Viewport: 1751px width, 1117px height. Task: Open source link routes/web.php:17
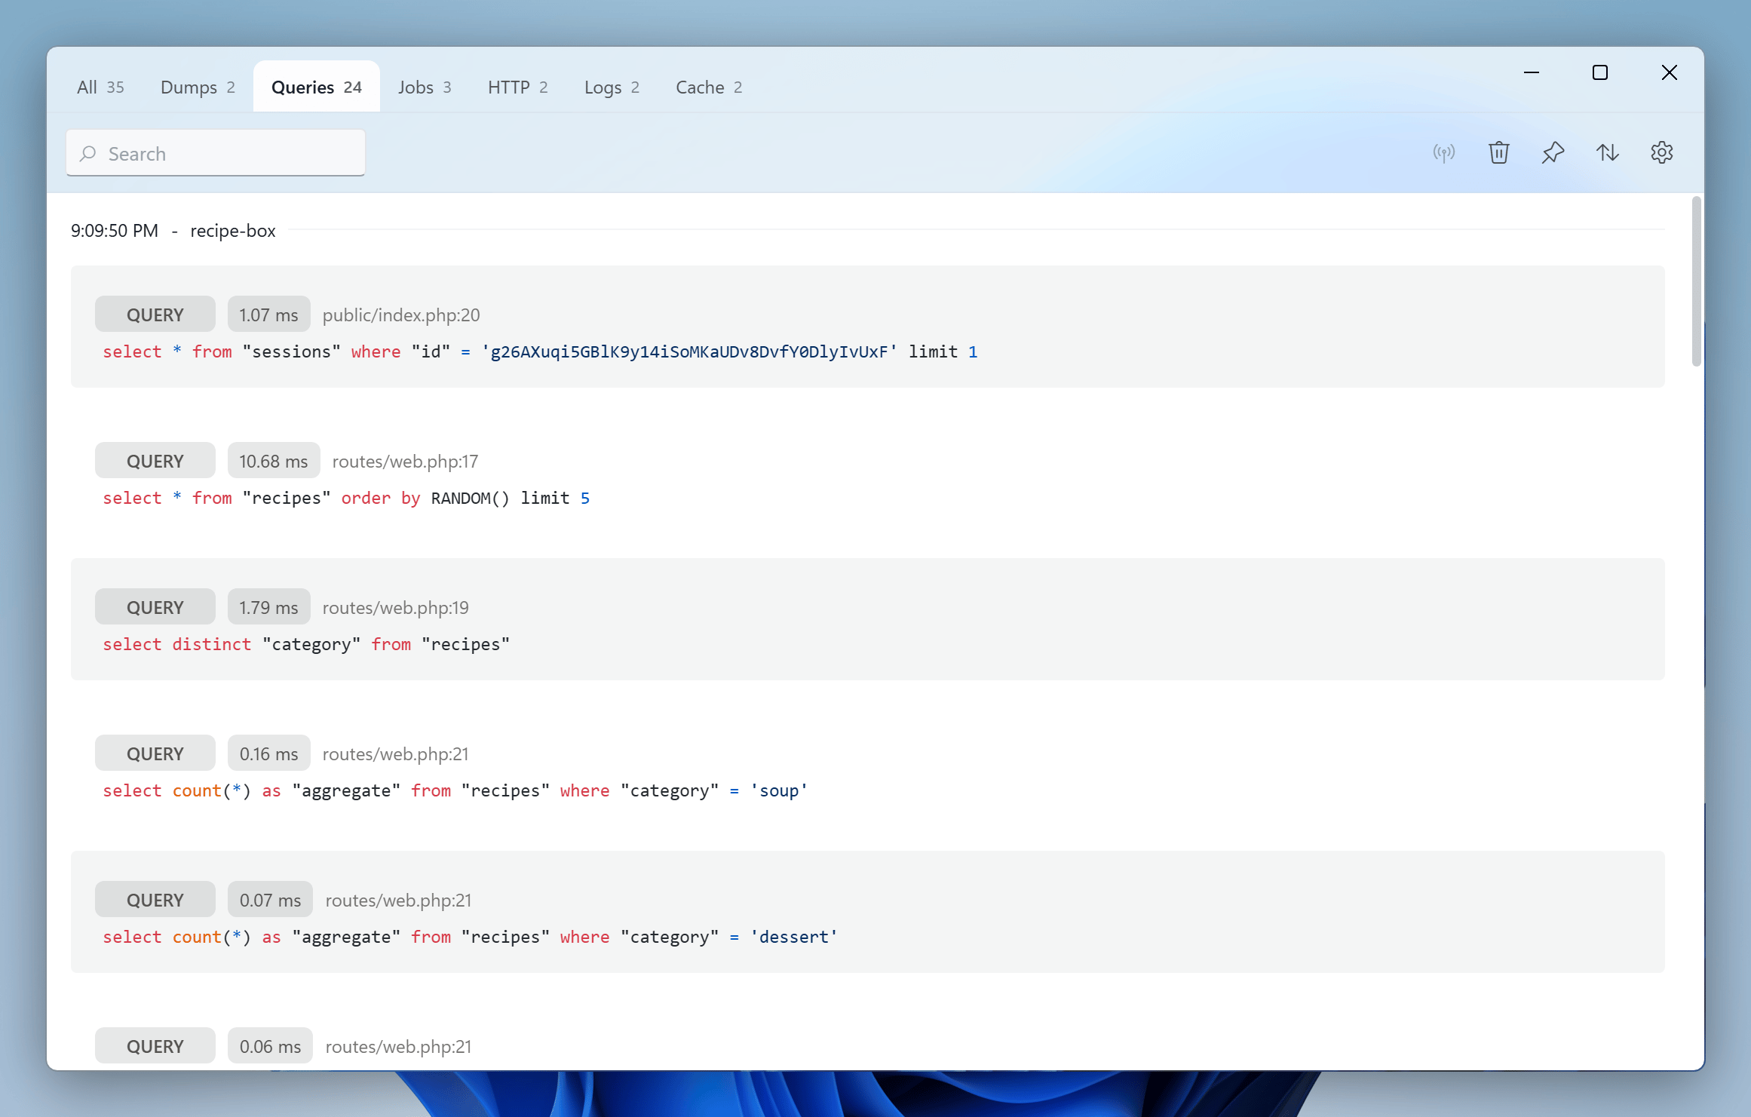point(405,462)
